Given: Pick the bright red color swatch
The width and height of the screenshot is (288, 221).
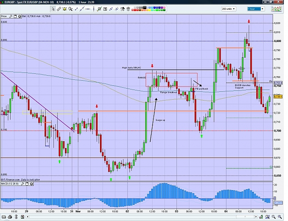Looking at the screenshot, I should (x=135, y=10).
